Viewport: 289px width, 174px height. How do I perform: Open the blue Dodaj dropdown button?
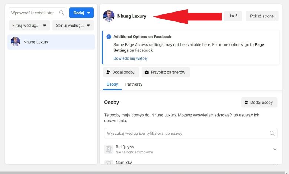(82, 13)
